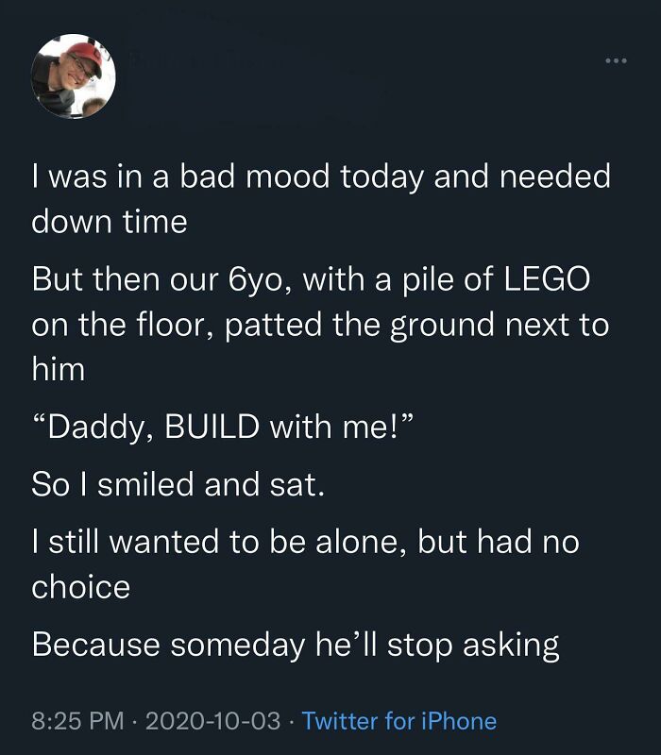Open the tweet options ellipsis menu
Image resolution: width=661 pixels, height=755 pixels.
pos(615,59)
